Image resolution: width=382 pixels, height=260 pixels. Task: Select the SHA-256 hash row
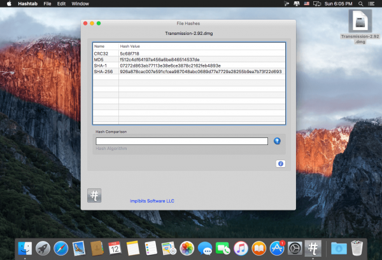[x=189, y=71]
